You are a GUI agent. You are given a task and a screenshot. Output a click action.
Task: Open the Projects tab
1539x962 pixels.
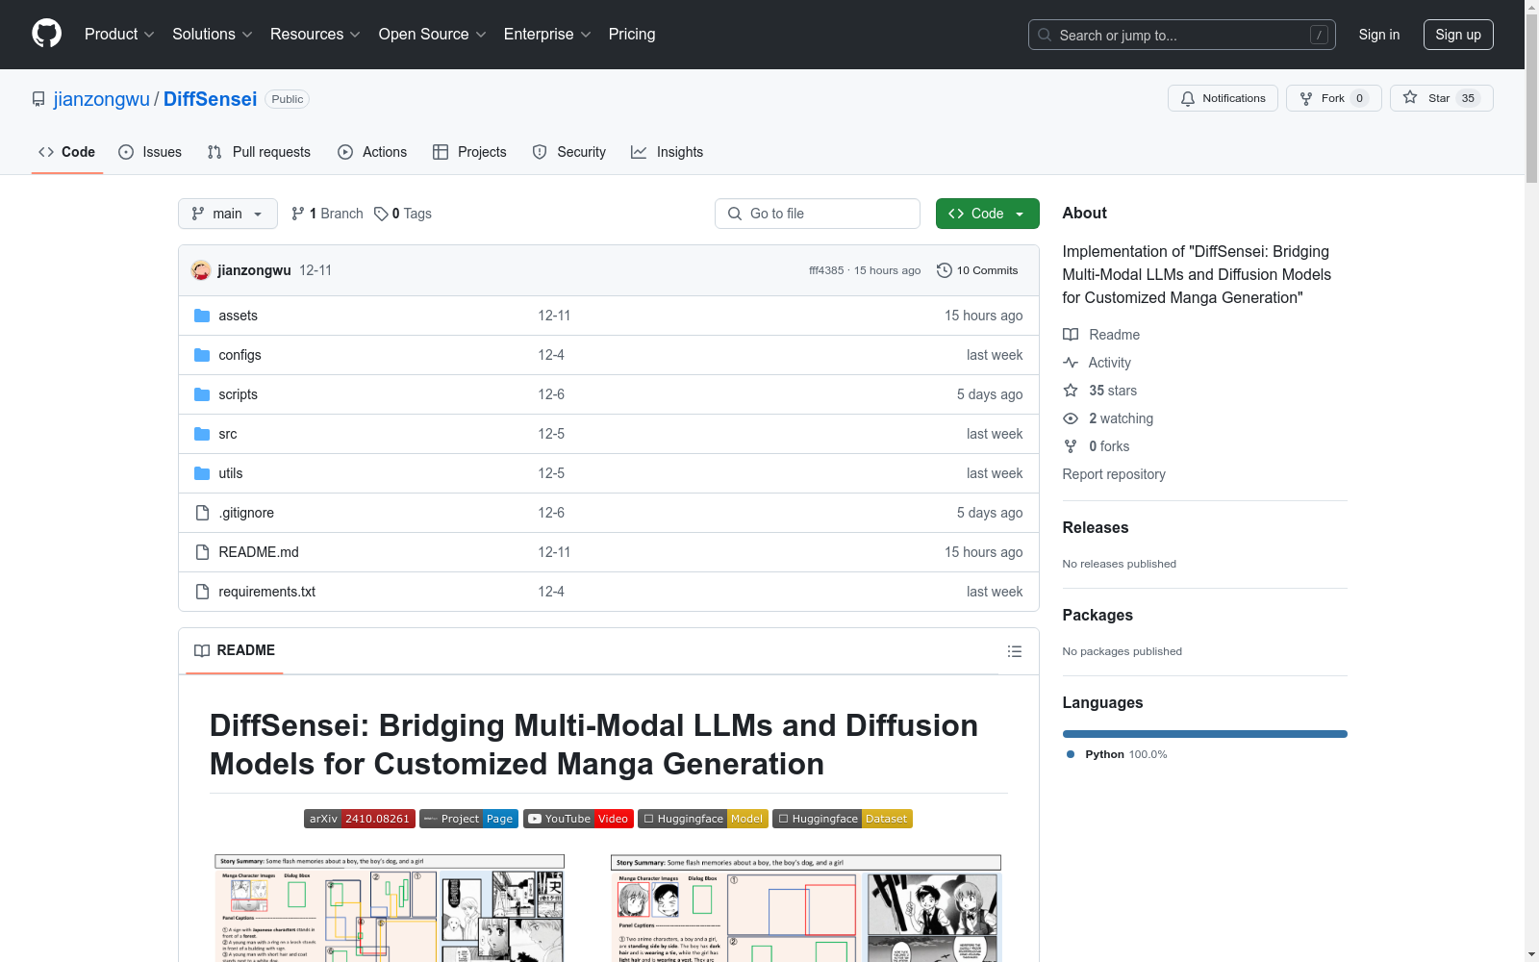tap(469, 152)
